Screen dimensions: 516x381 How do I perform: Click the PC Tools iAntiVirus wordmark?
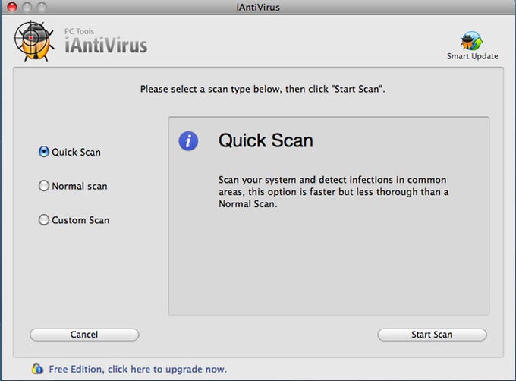(105, 41)
